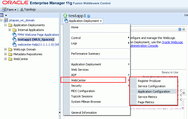The image size is (188, 119).
Task: Toggle the lower panel's disclosure arrow button
Action: click(x=183, y=93)
